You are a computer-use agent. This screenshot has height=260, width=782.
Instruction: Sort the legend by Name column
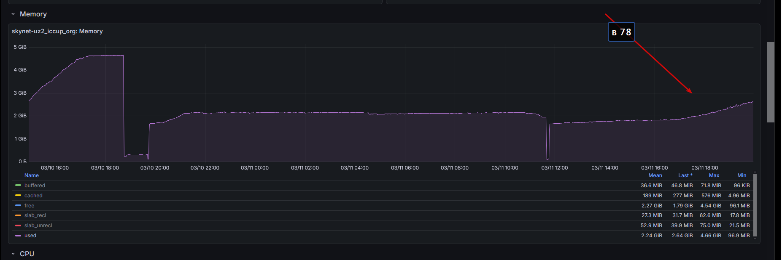(x=32, y=175)
